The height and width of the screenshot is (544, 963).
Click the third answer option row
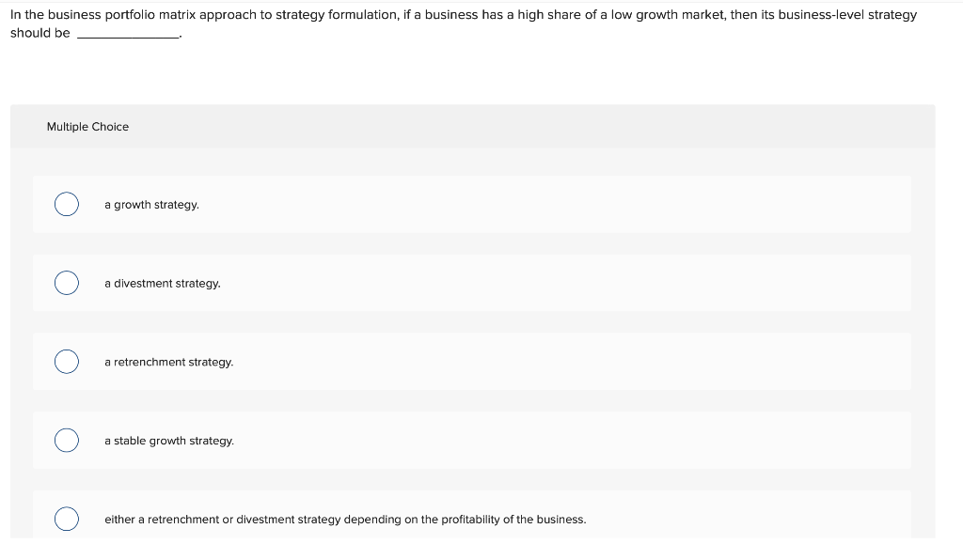[x=470, y=362]
